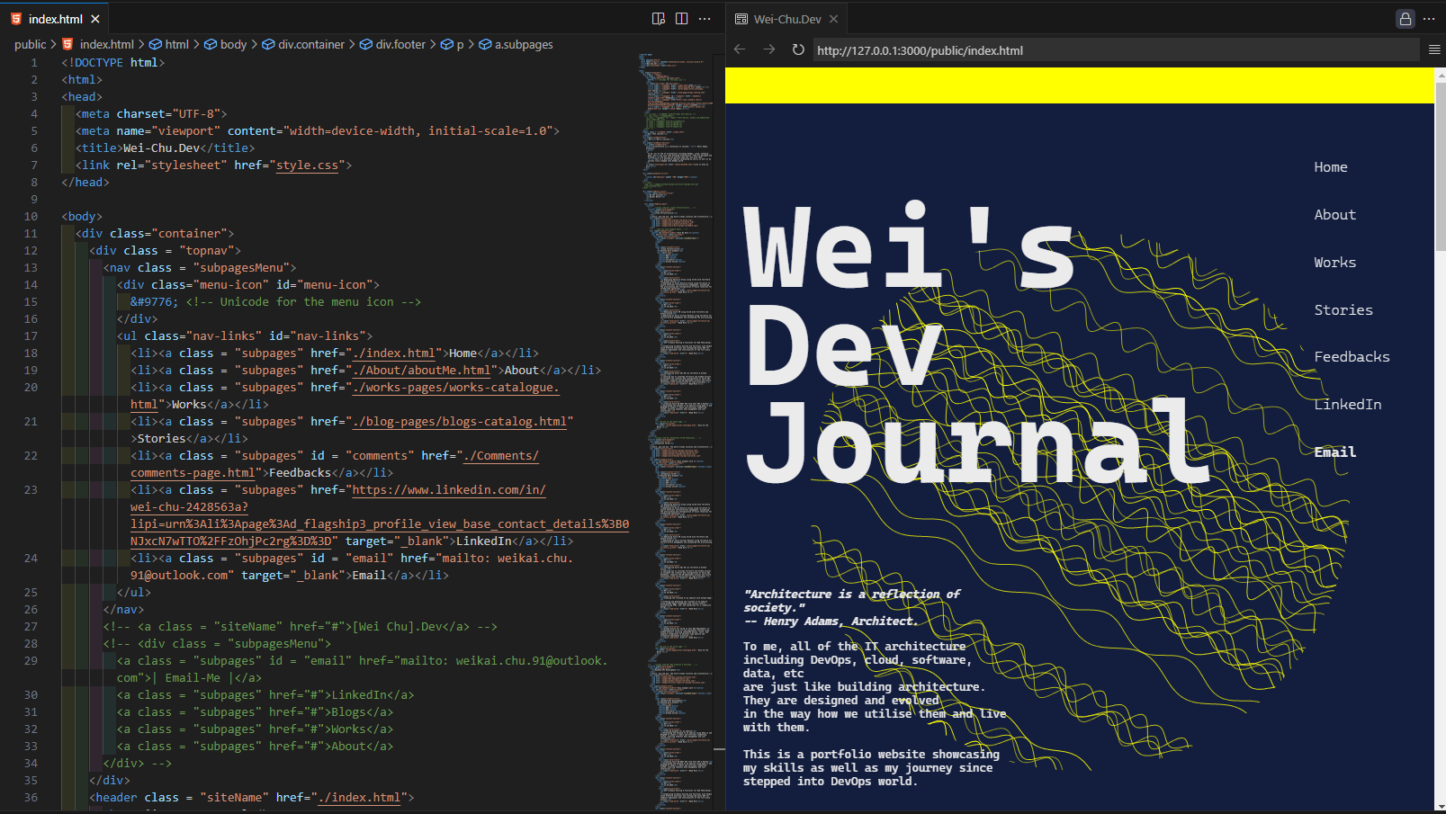Go back in the preview browser
Image resolution: width=1446 pixels, height=814 pixels.
click(x=740, y=49)
